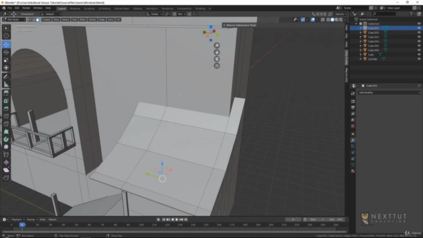Enable face select mode

coord(38,20)
